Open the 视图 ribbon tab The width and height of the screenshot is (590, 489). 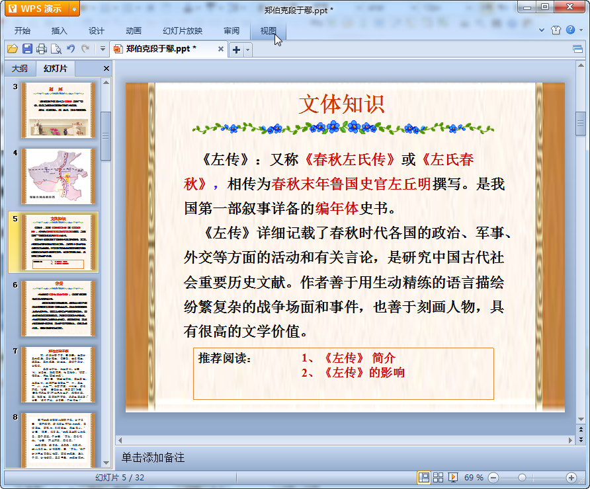269,31
